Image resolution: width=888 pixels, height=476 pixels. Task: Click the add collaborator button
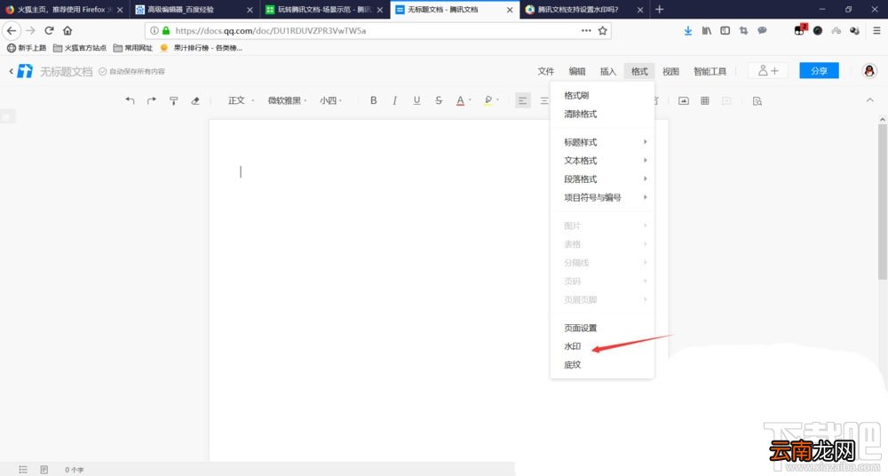point(768,70)
